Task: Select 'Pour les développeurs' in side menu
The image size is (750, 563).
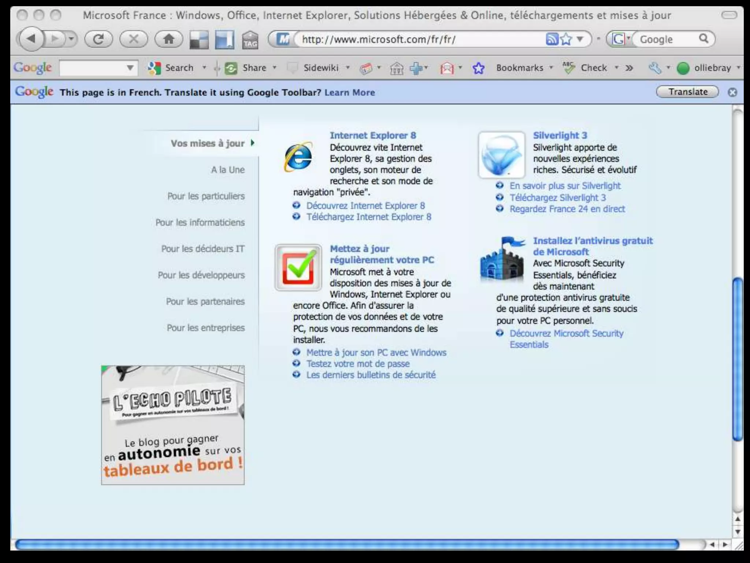Action: pos(201,275)
